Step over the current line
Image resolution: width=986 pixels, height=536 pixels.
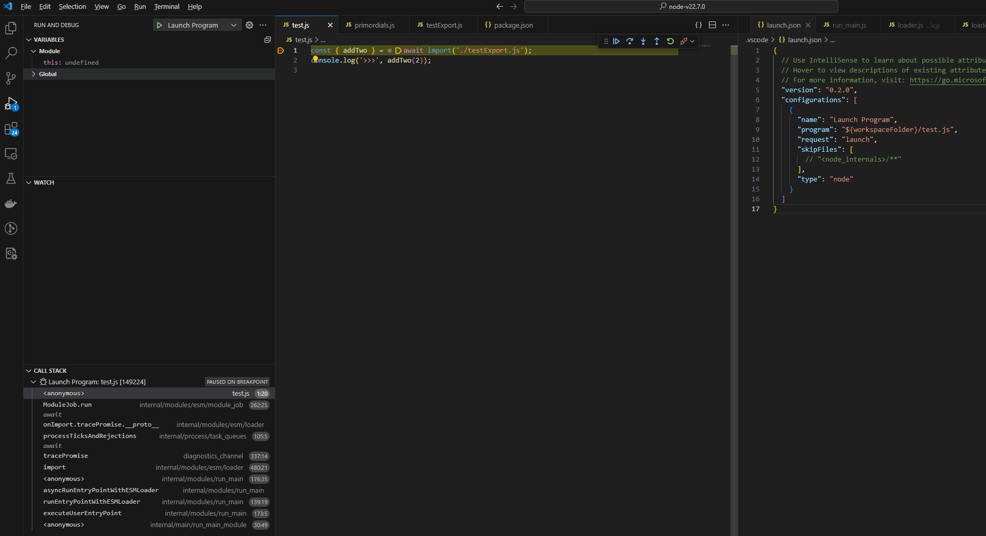pyautogui.click(x=630, y=41)
